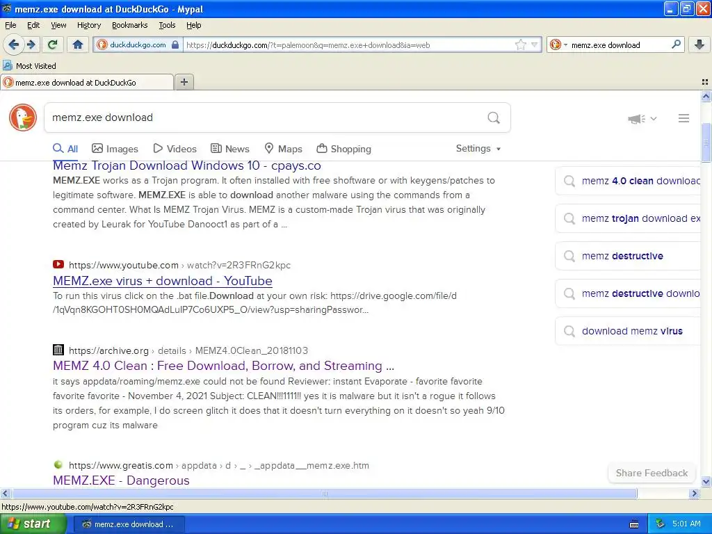Search suggestion memz 4.0 clean download
The height and width of the screenshot is (534, 712).
(x=628, y=181)
